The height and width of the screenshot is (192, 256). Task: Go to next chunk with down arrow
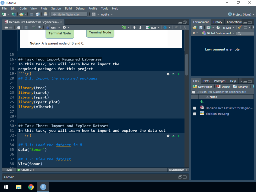point(140,27)
